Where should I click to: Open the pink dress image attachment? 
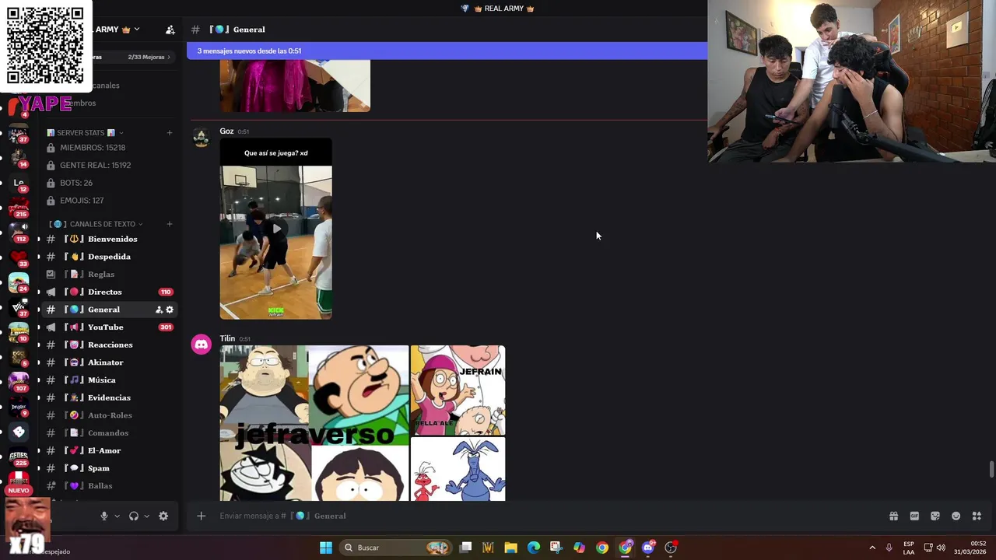(295, 86)
